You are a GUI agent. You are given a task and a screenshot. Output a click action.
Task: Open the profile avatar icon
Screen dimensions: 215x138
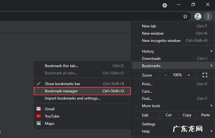click(198, 16)
